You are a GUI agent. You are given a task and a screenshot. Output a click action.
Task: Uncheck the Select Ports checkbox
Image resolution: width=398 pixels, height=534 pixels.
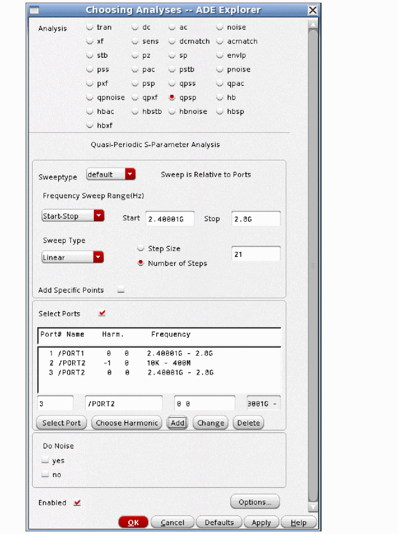(x=102, y=314)
